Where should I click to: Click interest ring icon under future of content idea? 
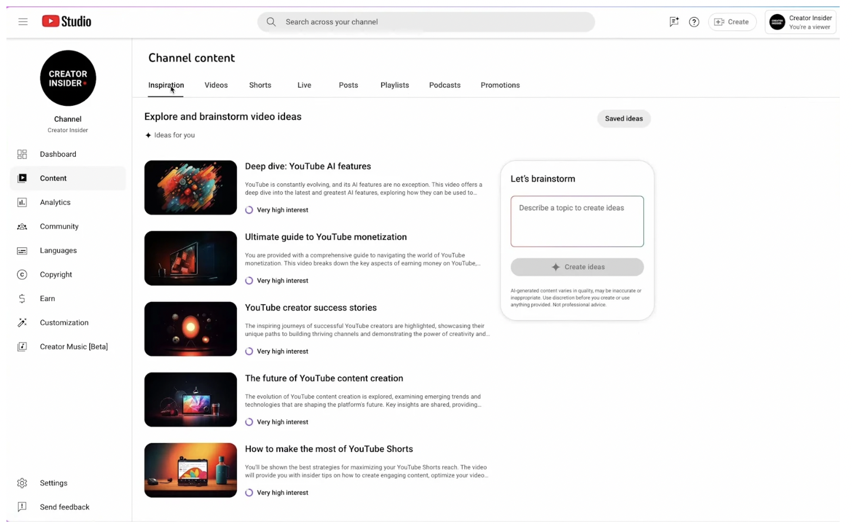249,422
